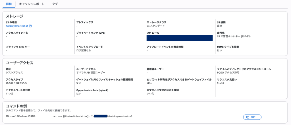Click the リクエスタ支払い label

tap(227, 79)
